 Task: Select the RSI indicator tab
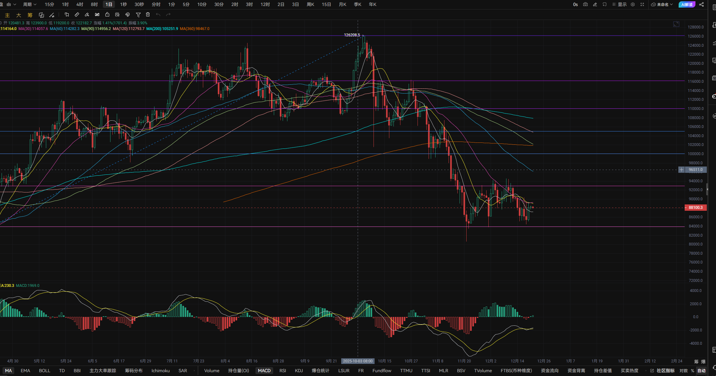click(283, 371)
